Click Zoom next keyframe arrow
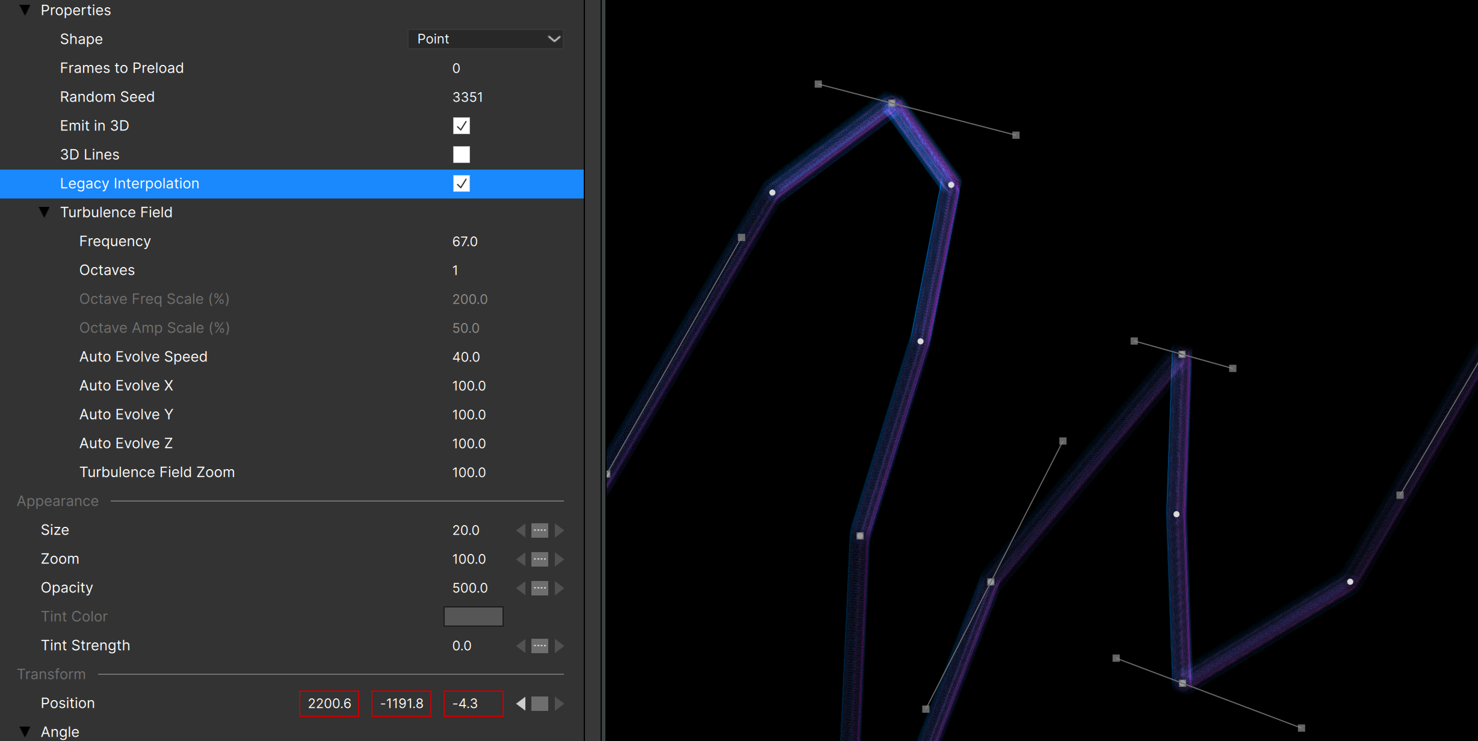Image resolution: width=1478 pixels, height=741 pixels. point(560,559)
